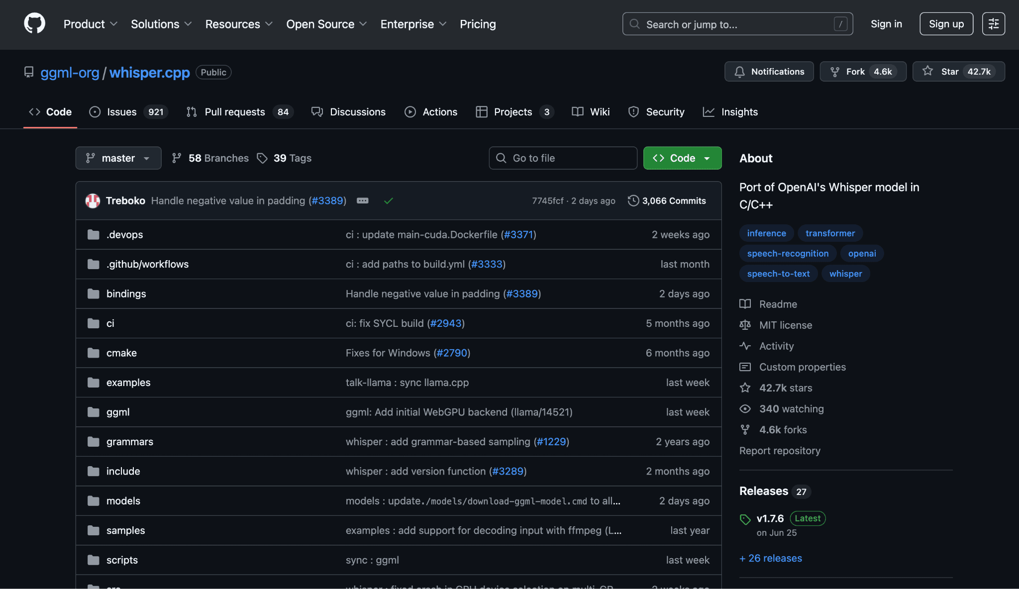Select the speech-to-text topic tag
Screen dimensions: 1019x589
coord(778,273)
